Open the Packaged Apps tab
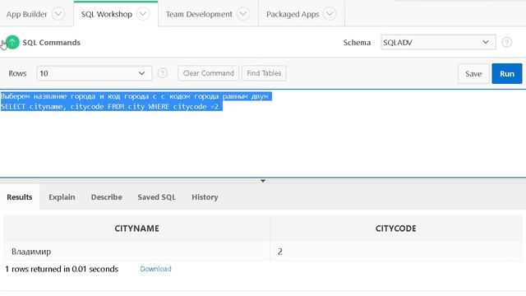526x296 pixels. [293, 14]
